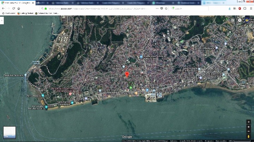The height and width of the screenshot is (142, 254).
Task: Reload the page with the browser refresh button
Action: (x=13, y=8)
